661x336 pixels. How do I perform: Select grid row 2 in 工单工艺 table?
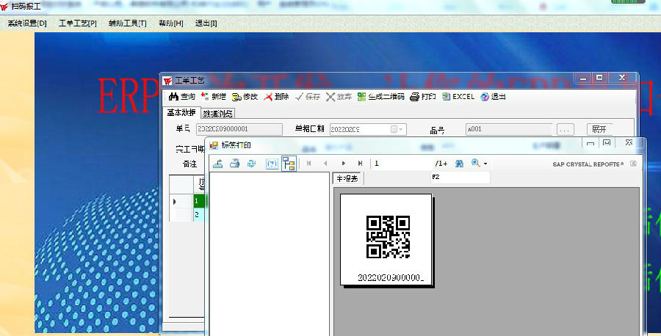click(x=199, y=214)
